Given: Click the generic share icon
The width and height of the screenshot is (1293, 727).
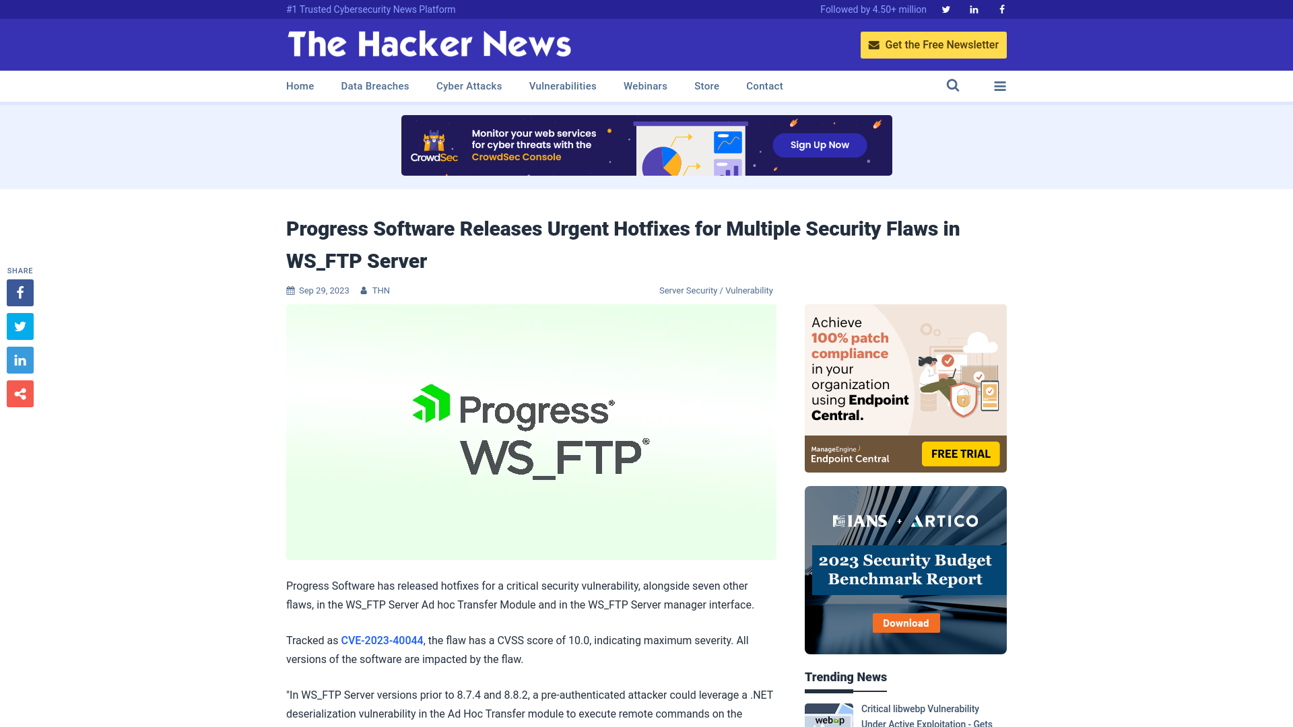Looking at the screenshot, I should (x=20, y=393).
